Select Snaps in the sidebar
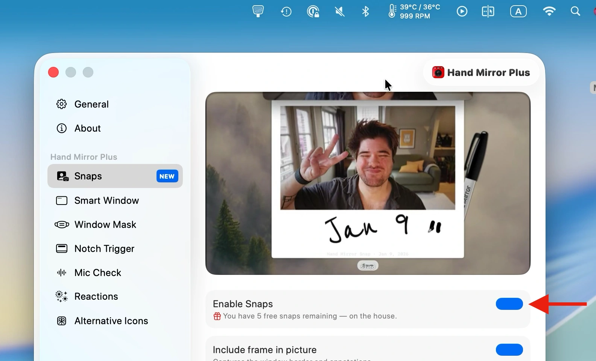The image size is (596, 361). point(88,176)
